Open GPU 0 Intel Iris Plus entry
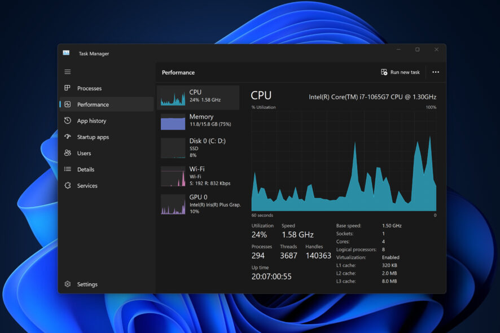This screenshot has width=500, height=333. pyautogui.click(x=198, y=204)
